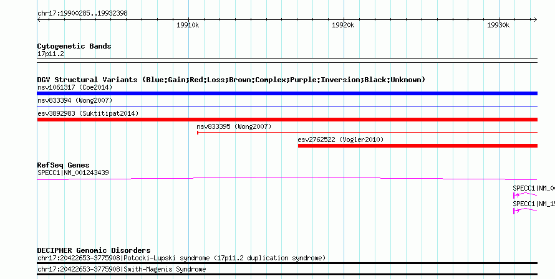The height and width of the screenshot is (279, 555).
Task: Click the thick blue nsv1061317 gain bar
Action: click(x=287, y=93)
